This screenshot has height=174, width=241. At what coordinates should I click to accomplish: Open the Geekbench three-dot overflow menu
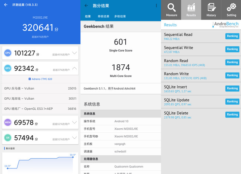pyautogui.click(x=156, y=6)
